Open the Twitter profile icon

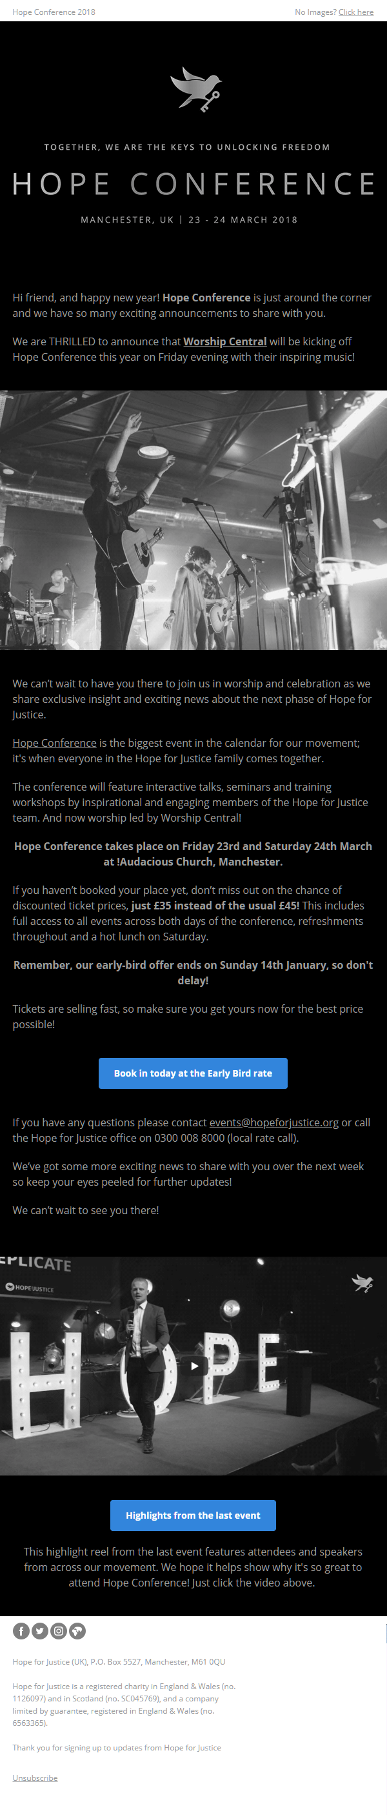tap(39, 1631)
